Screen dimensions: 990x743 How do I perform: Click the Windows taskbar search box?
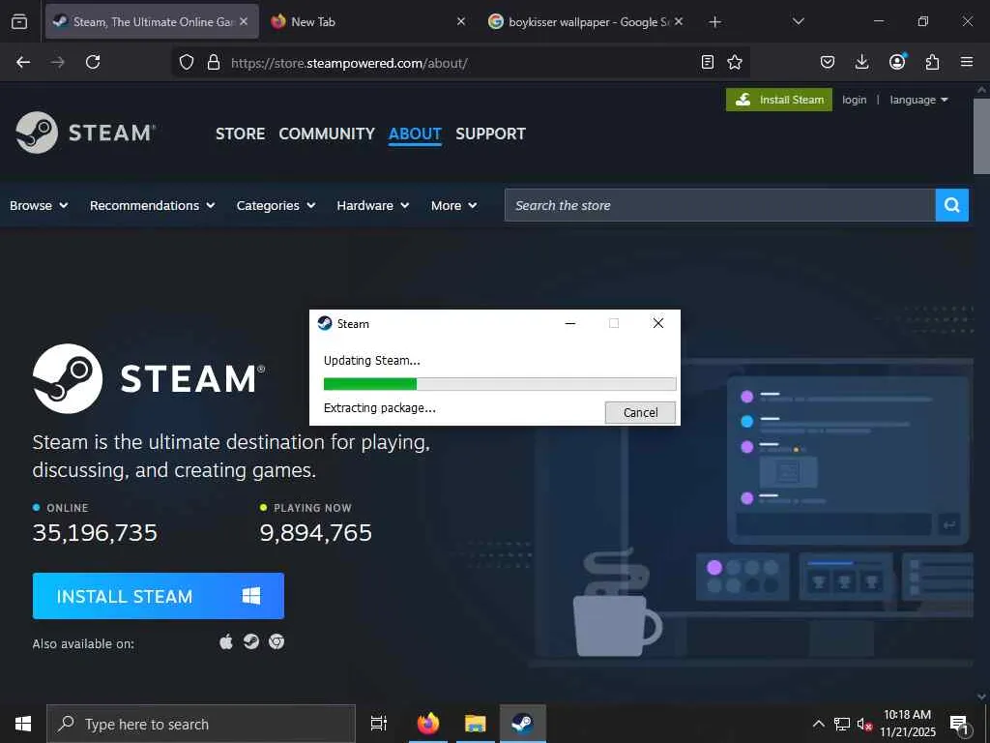tap(201, 724)
